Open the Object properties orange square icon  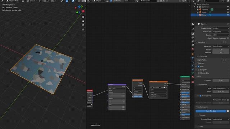(x=193, y=54)
